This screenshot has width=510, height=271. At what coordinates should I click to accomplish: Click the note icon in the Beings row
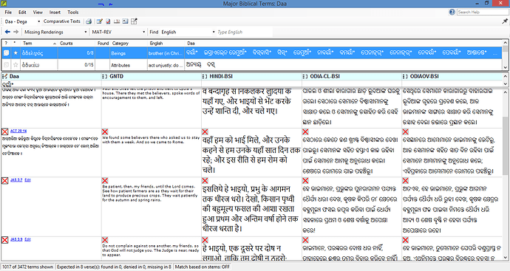[6, 53]
